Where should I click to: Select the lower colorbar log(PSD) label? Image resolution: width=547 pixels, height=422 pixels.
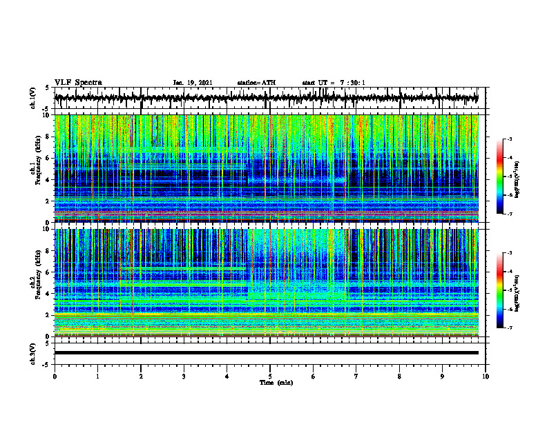(517, 293)
